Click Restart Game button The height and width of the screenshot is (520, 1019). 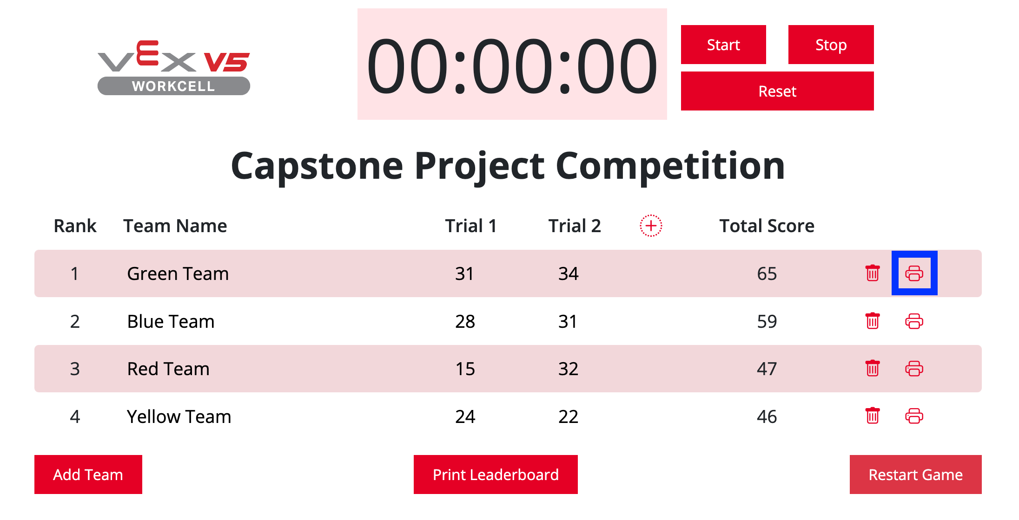pos(915,474)
